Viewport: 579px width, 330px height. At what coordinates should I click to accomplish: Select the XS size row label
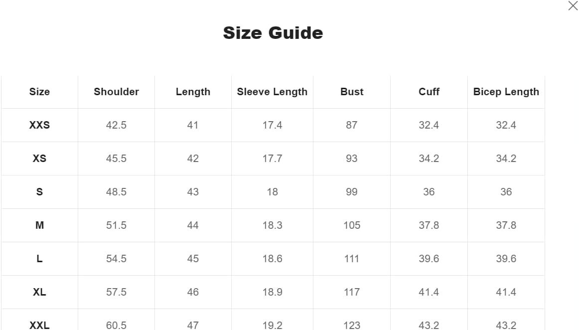(39, 159)
